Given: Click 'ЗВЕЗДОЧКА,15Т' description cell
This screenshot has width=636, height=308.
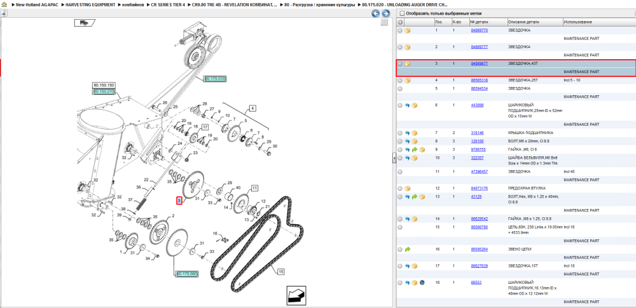Looking at the screenshot, I should point(523,266).
